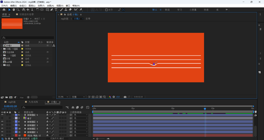Open the 完整 resolution dropdown
Screen dimensions: 264x140
tap(78, 97)
